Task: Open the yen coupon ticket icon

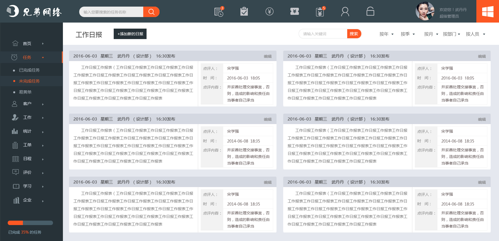Action: 294,11
